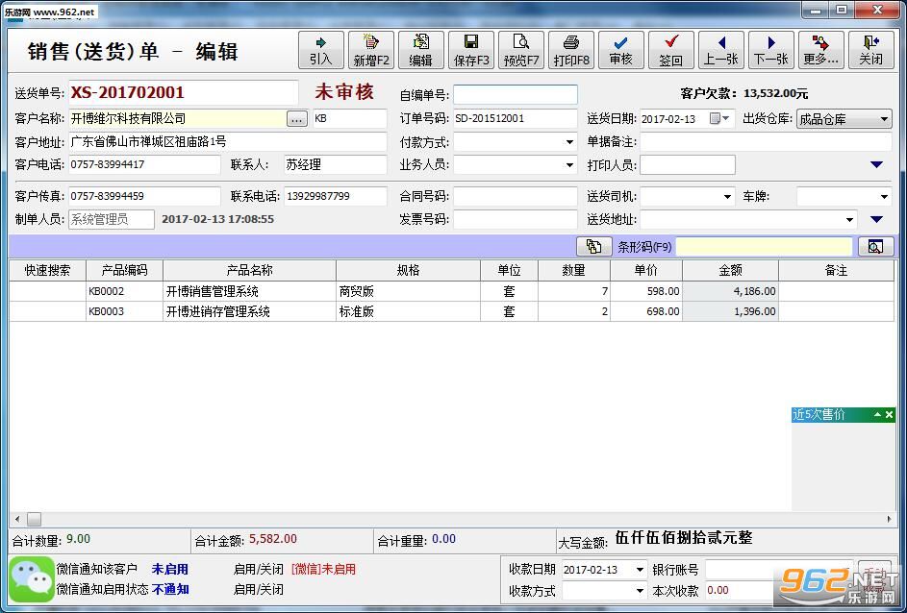Click the 合同号码 input field
Viewport: 907px width, 613px height.
tap(516, 196)
